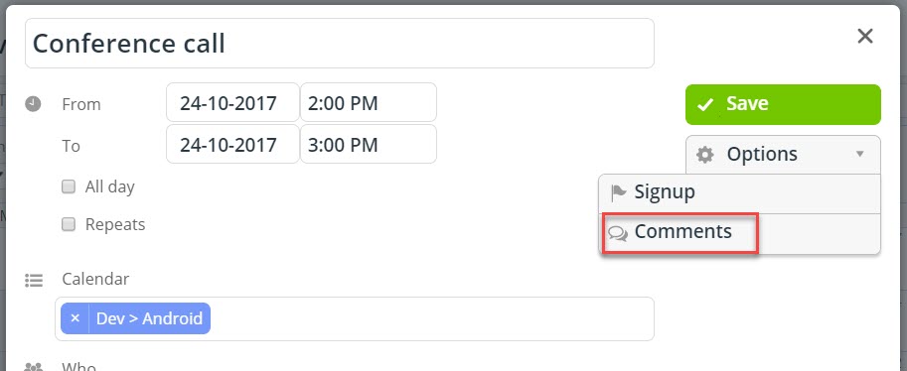Choose Comments from the Options menu

[739, 233]
